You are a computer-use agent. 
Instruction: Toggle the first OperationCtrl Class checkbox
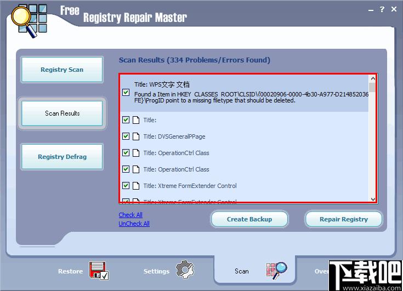click(126, 153)
